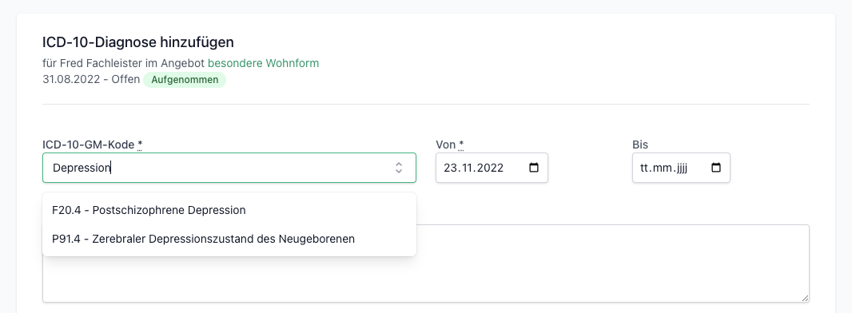This screenshot has height=313, width=852.
Task: Click the text area resize handle corner
Action: 805,297
